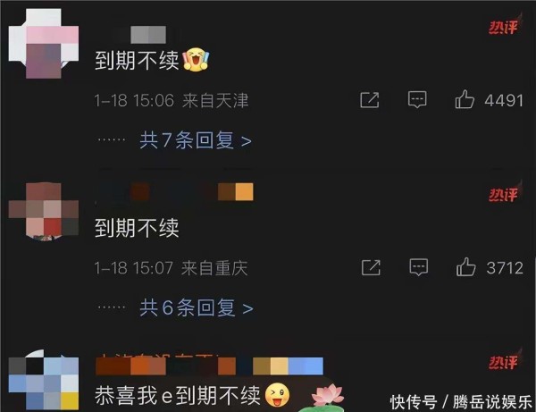Reply to the 15:06 comment
This screenshot has height=412, width=536.
point(417,99)
